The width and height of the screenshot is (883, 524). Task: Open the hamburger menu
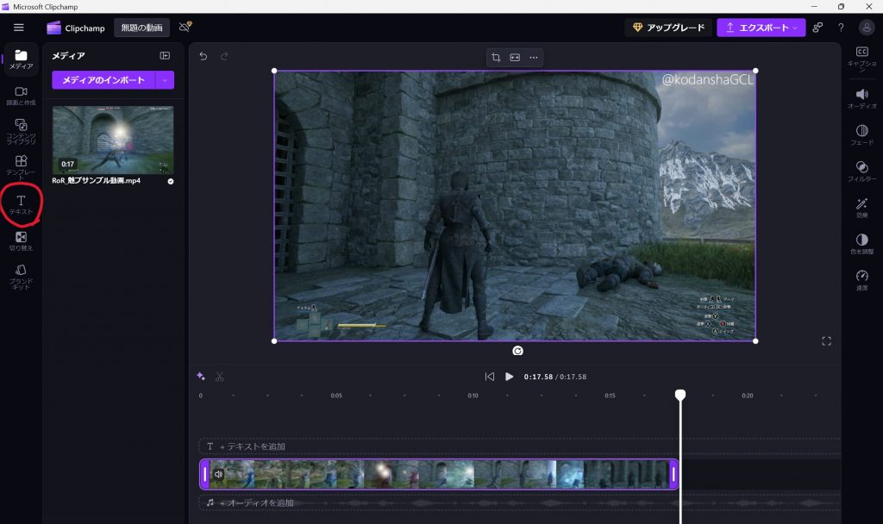(x=19, y=27)
